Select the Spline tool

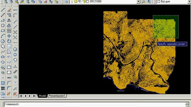click(3, 52)
